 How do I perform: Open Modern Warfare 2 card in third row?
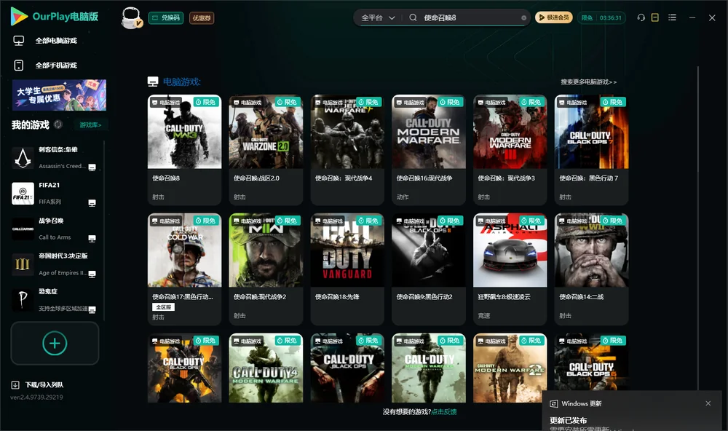(x=510, y=368)
